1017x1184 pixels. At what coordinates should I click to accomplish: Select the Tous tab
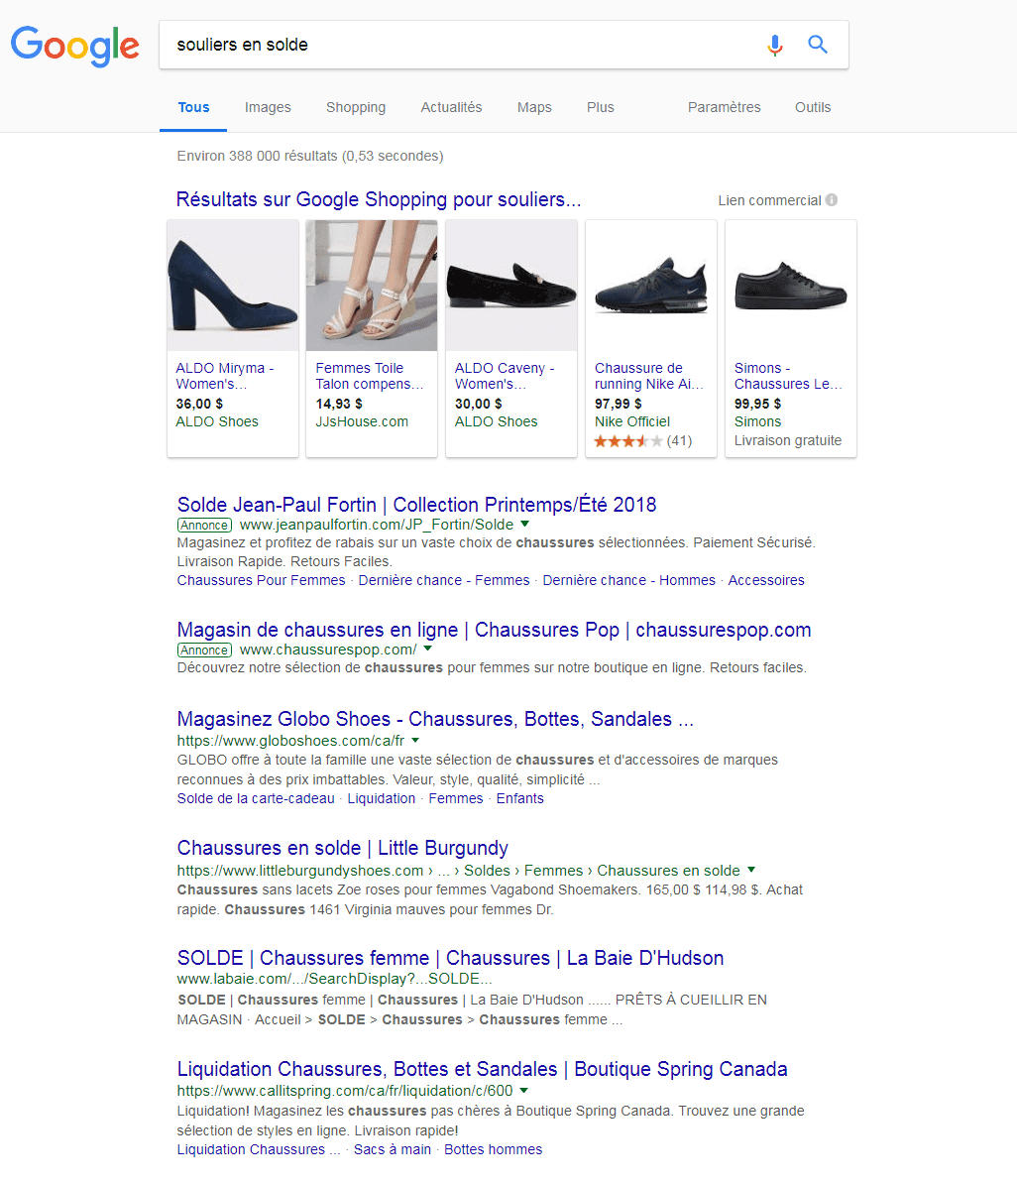pos(193,107)
